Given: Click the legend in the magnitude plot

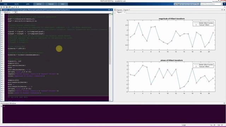Looking at the screenshot, I should [203, 24].
